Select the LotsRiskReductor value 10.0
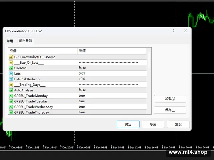The height and width of the screenshot is (160, 214). [x=112, y=79]
